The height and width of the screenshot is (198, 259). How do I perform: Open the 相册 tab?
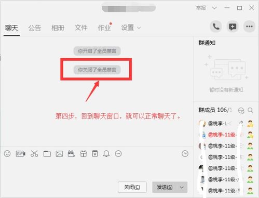pyautogui.click(x=58, y=28)
